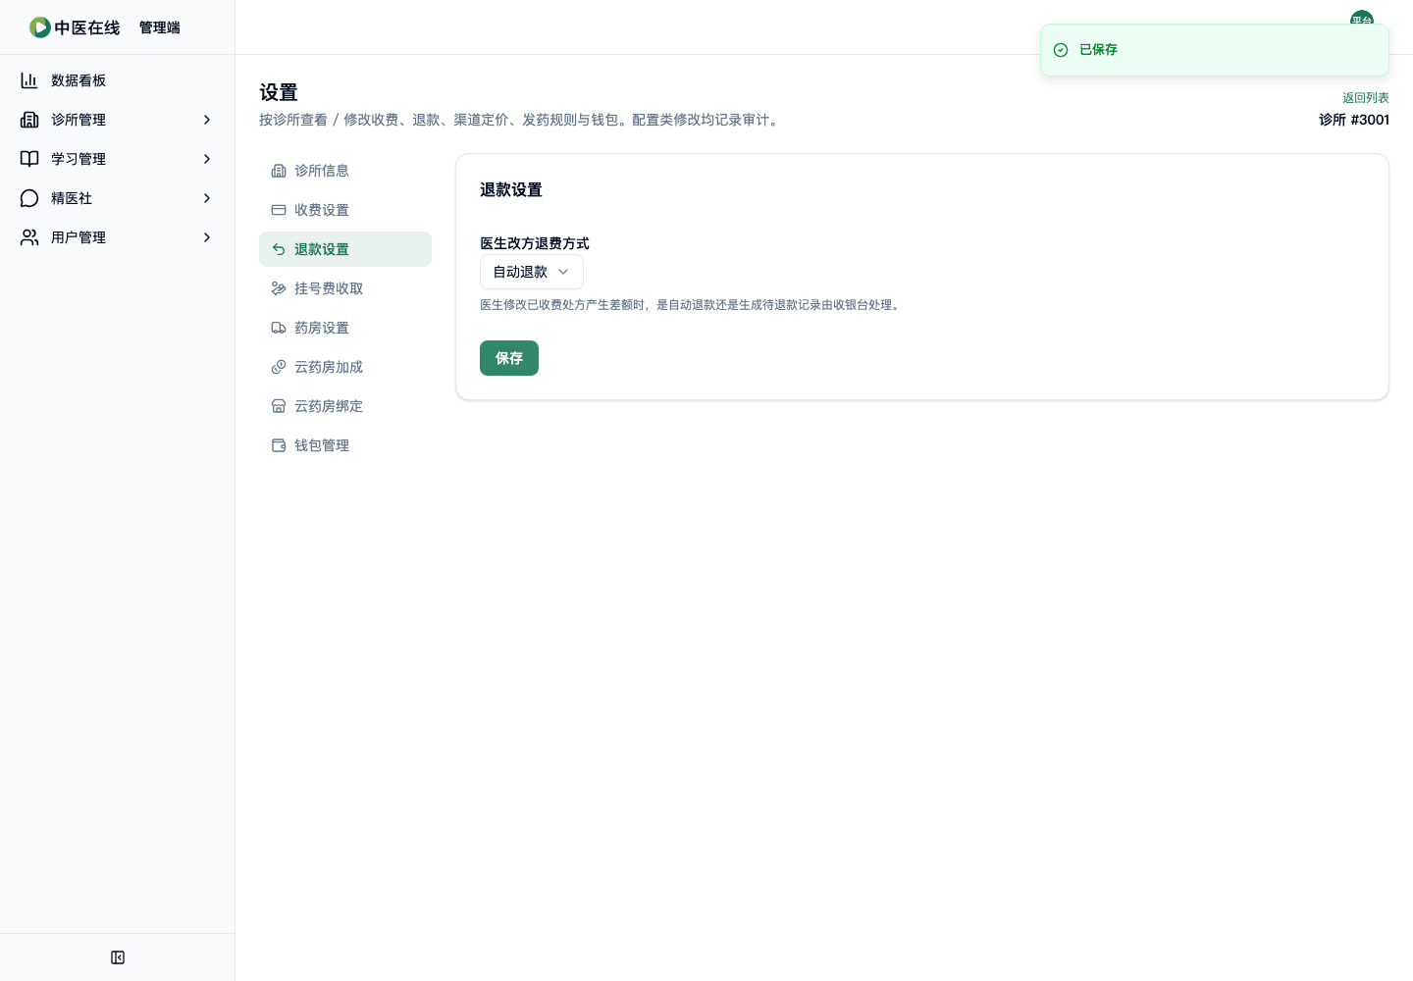Click the 中医在线 logo icon

coord(39,27)
